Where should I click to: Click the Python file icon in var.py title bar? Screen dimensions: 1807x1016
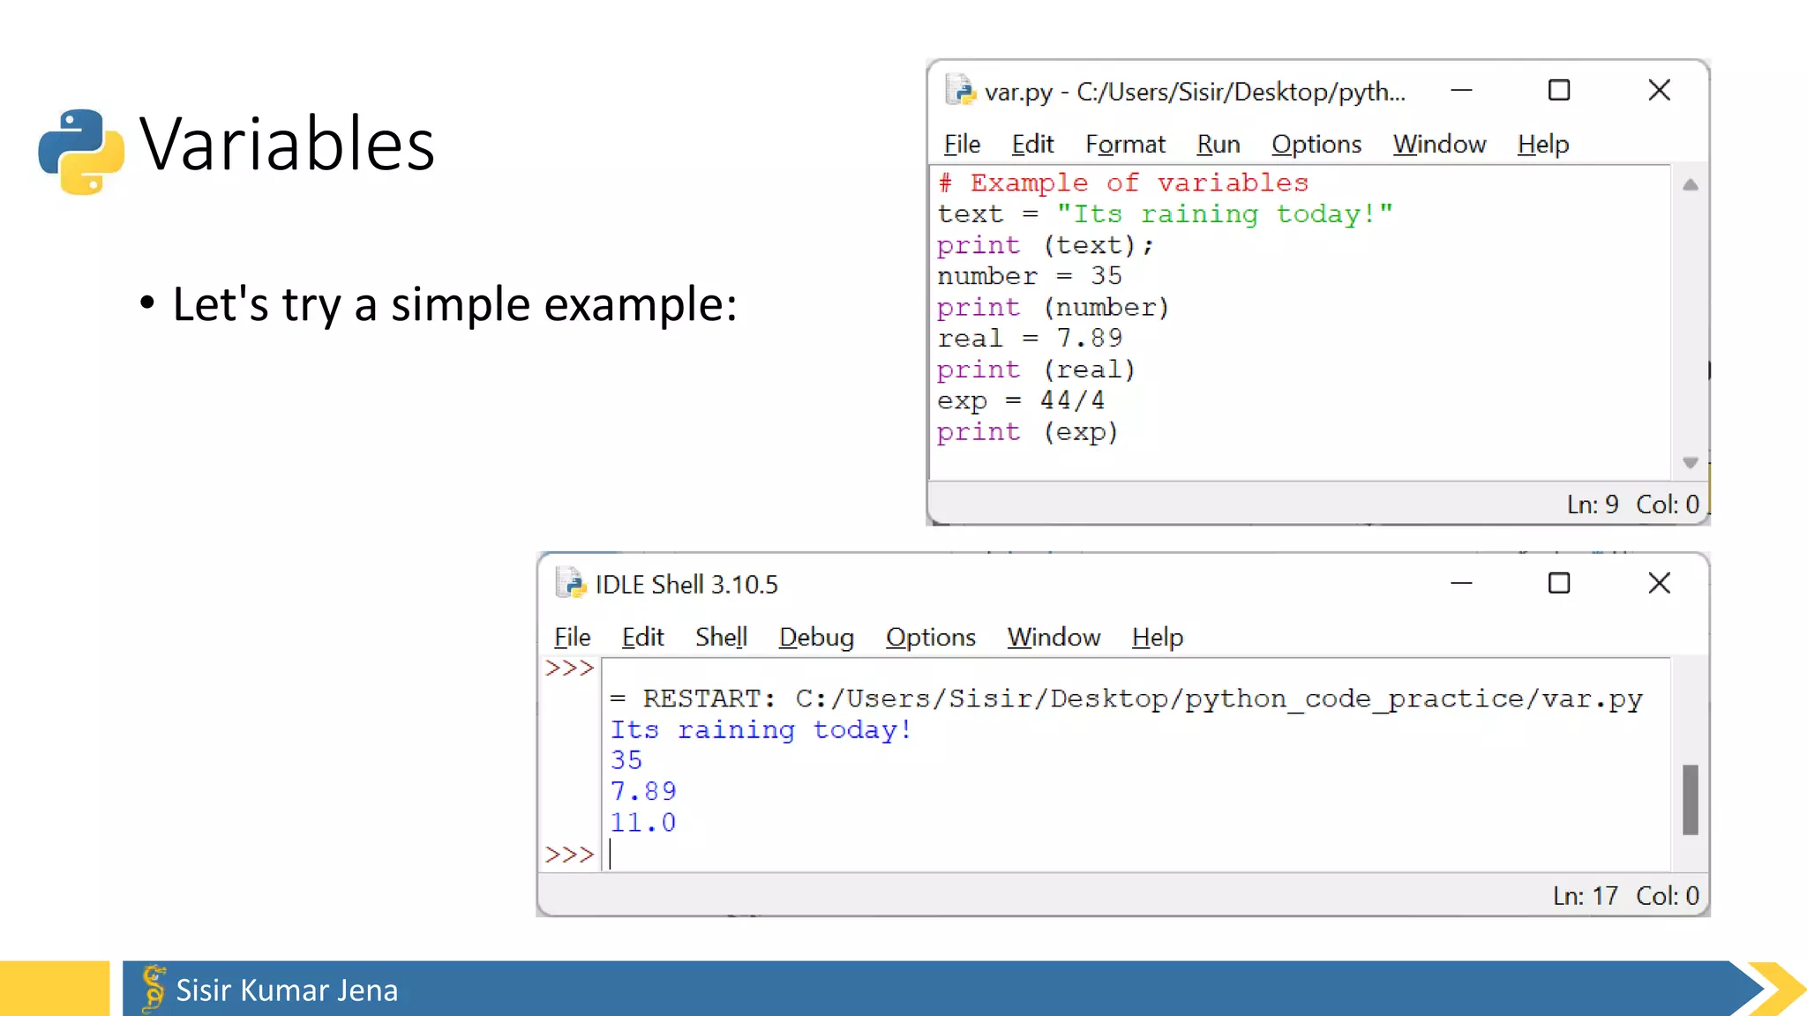[x=960, y=91]
